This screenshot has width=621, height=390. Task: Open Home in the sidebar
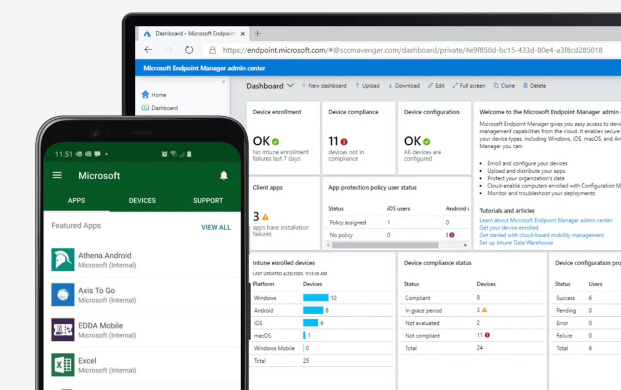pyautogui.click(x=154, y=95)
